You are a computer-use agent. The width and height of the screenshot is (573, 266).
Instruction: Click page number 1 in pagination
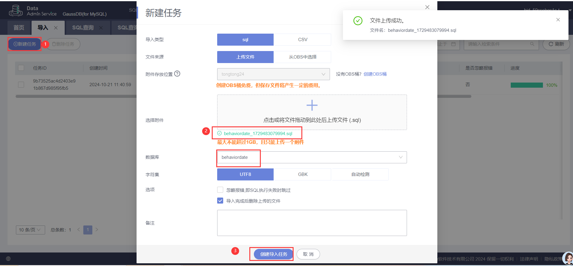88,230
